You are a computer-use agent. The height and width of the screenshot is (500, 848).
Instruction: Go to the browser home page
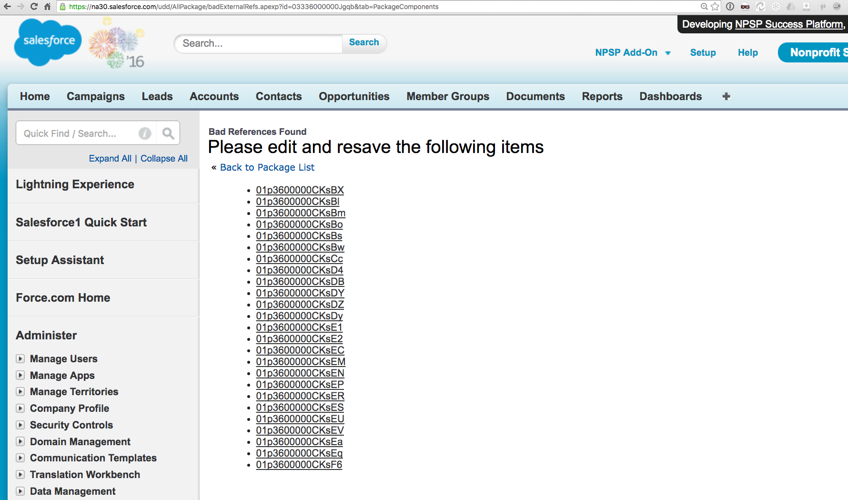click(47, 7)
